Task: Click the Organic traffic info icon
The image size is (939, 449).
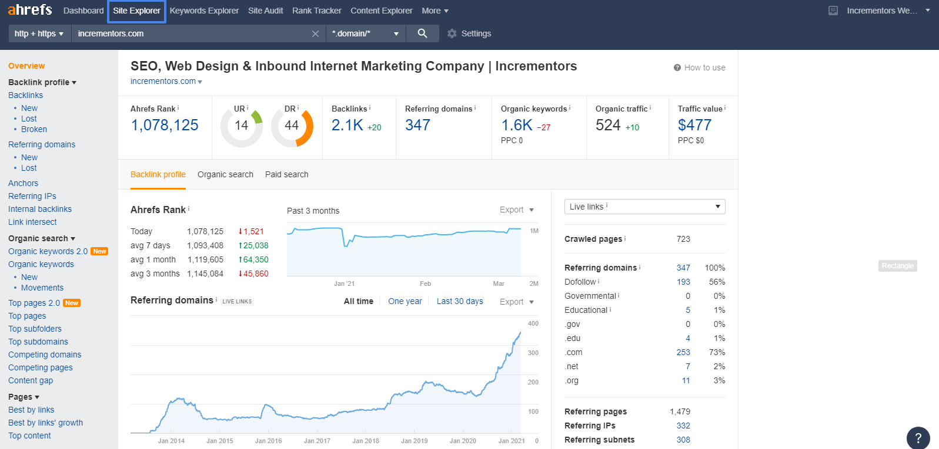Action: [x=650, y=108]
